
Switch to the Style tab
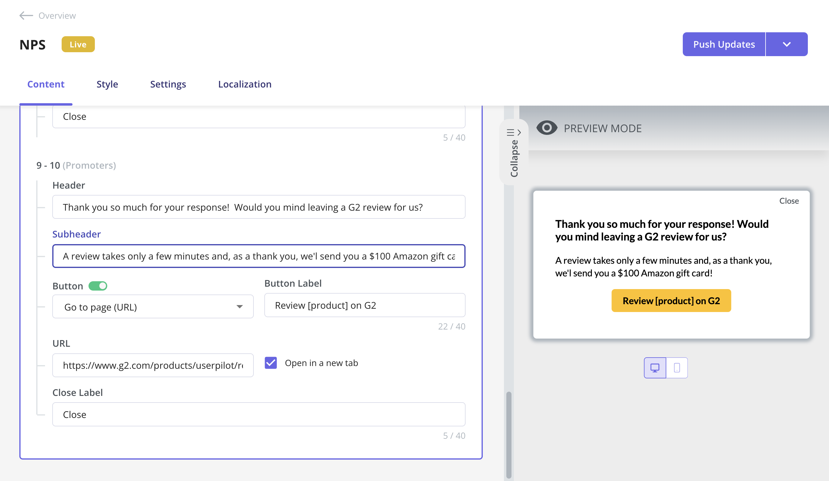(107, 84)
